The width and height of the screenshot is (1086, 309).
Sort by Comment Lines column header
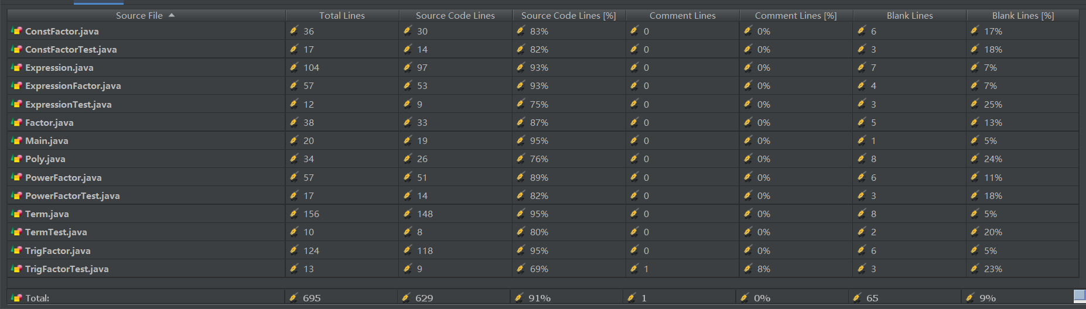682,16
